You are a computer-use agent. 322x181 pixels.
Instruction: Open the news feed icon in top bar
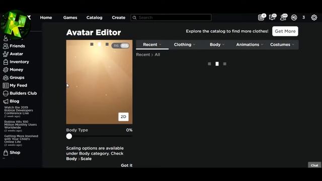click(x=261, y=18)
